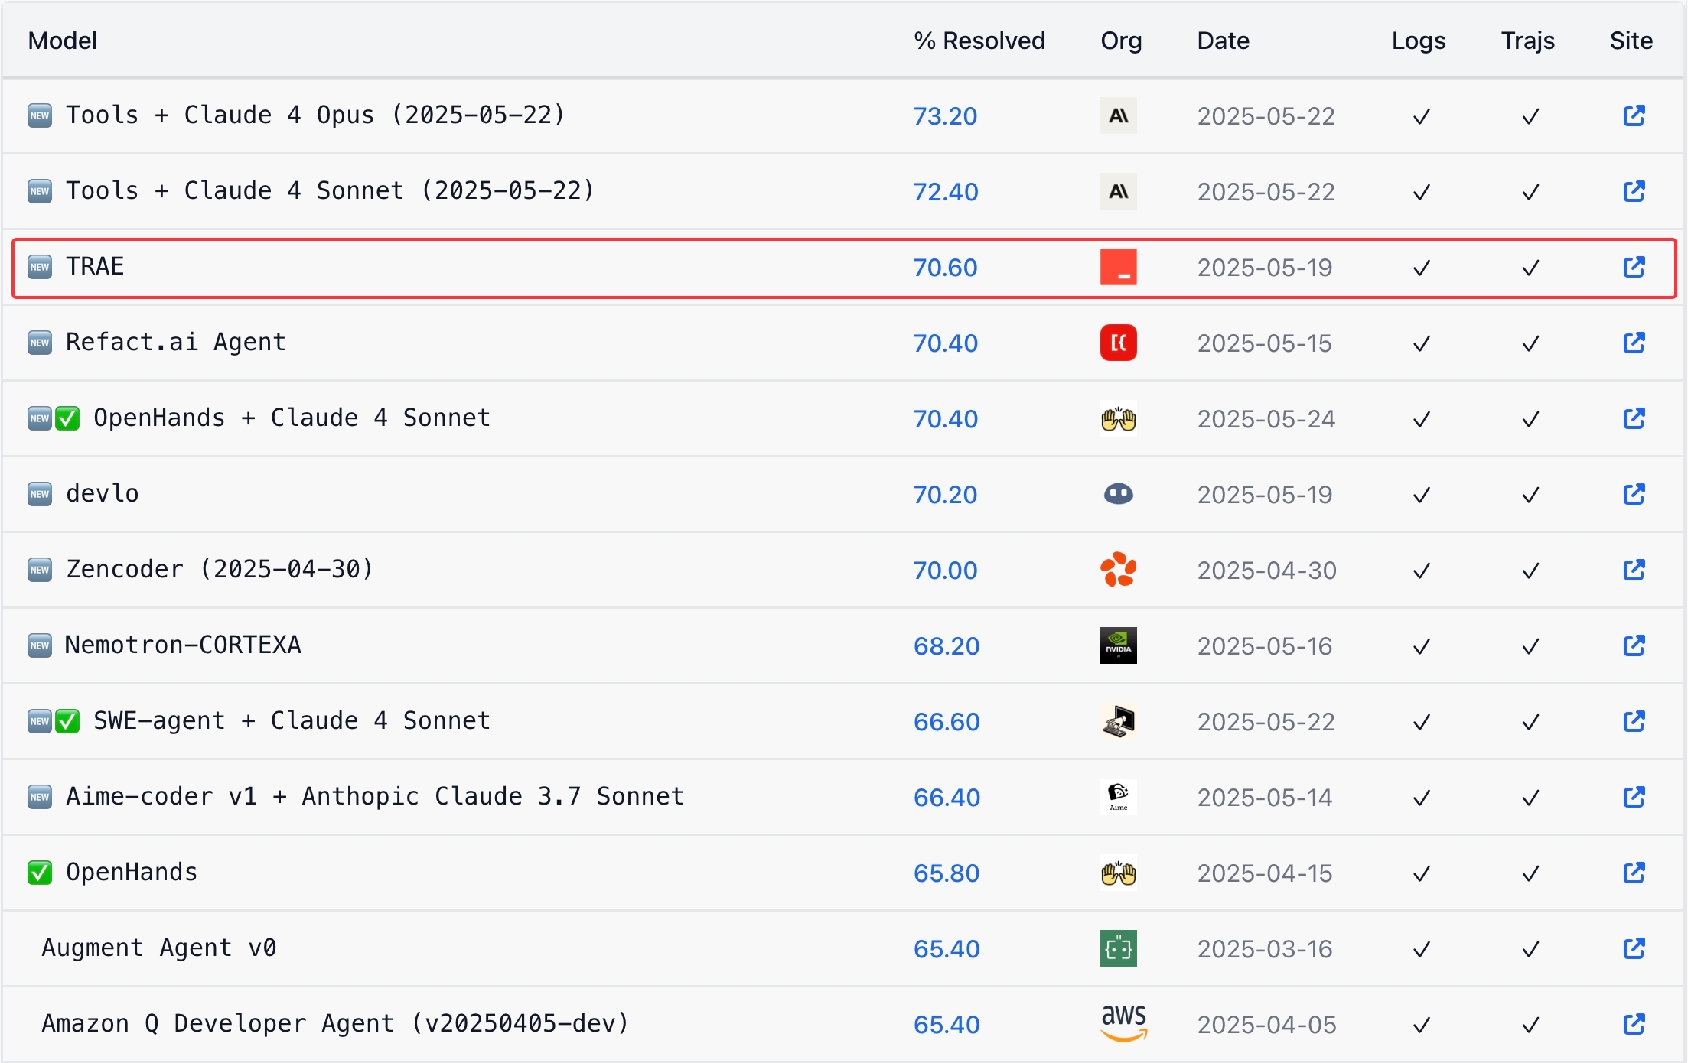Image resolution: width=1688 pixels, height=1063 pixels.
Task: Open Nemotron-CORTEXA site link icon
Action: click(1634, 645)
